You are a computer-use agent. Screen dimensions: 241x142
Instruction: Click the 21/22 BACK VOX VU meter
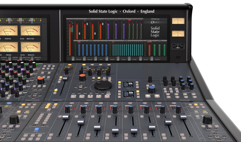pyautogui.click(x=30, y=30)
